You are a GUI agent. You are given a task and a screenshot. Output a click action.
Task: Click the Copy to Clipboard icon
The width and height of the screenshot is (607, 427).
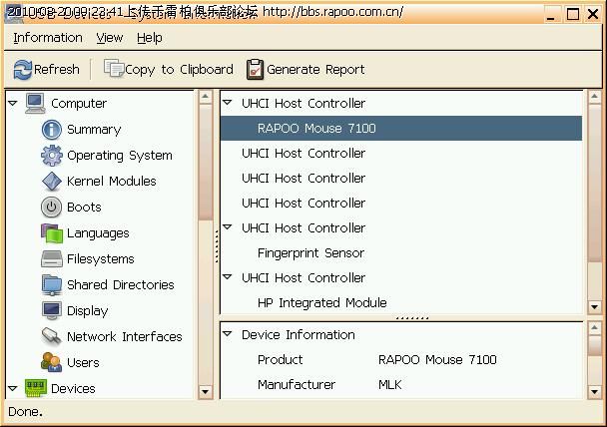(114, 68)
